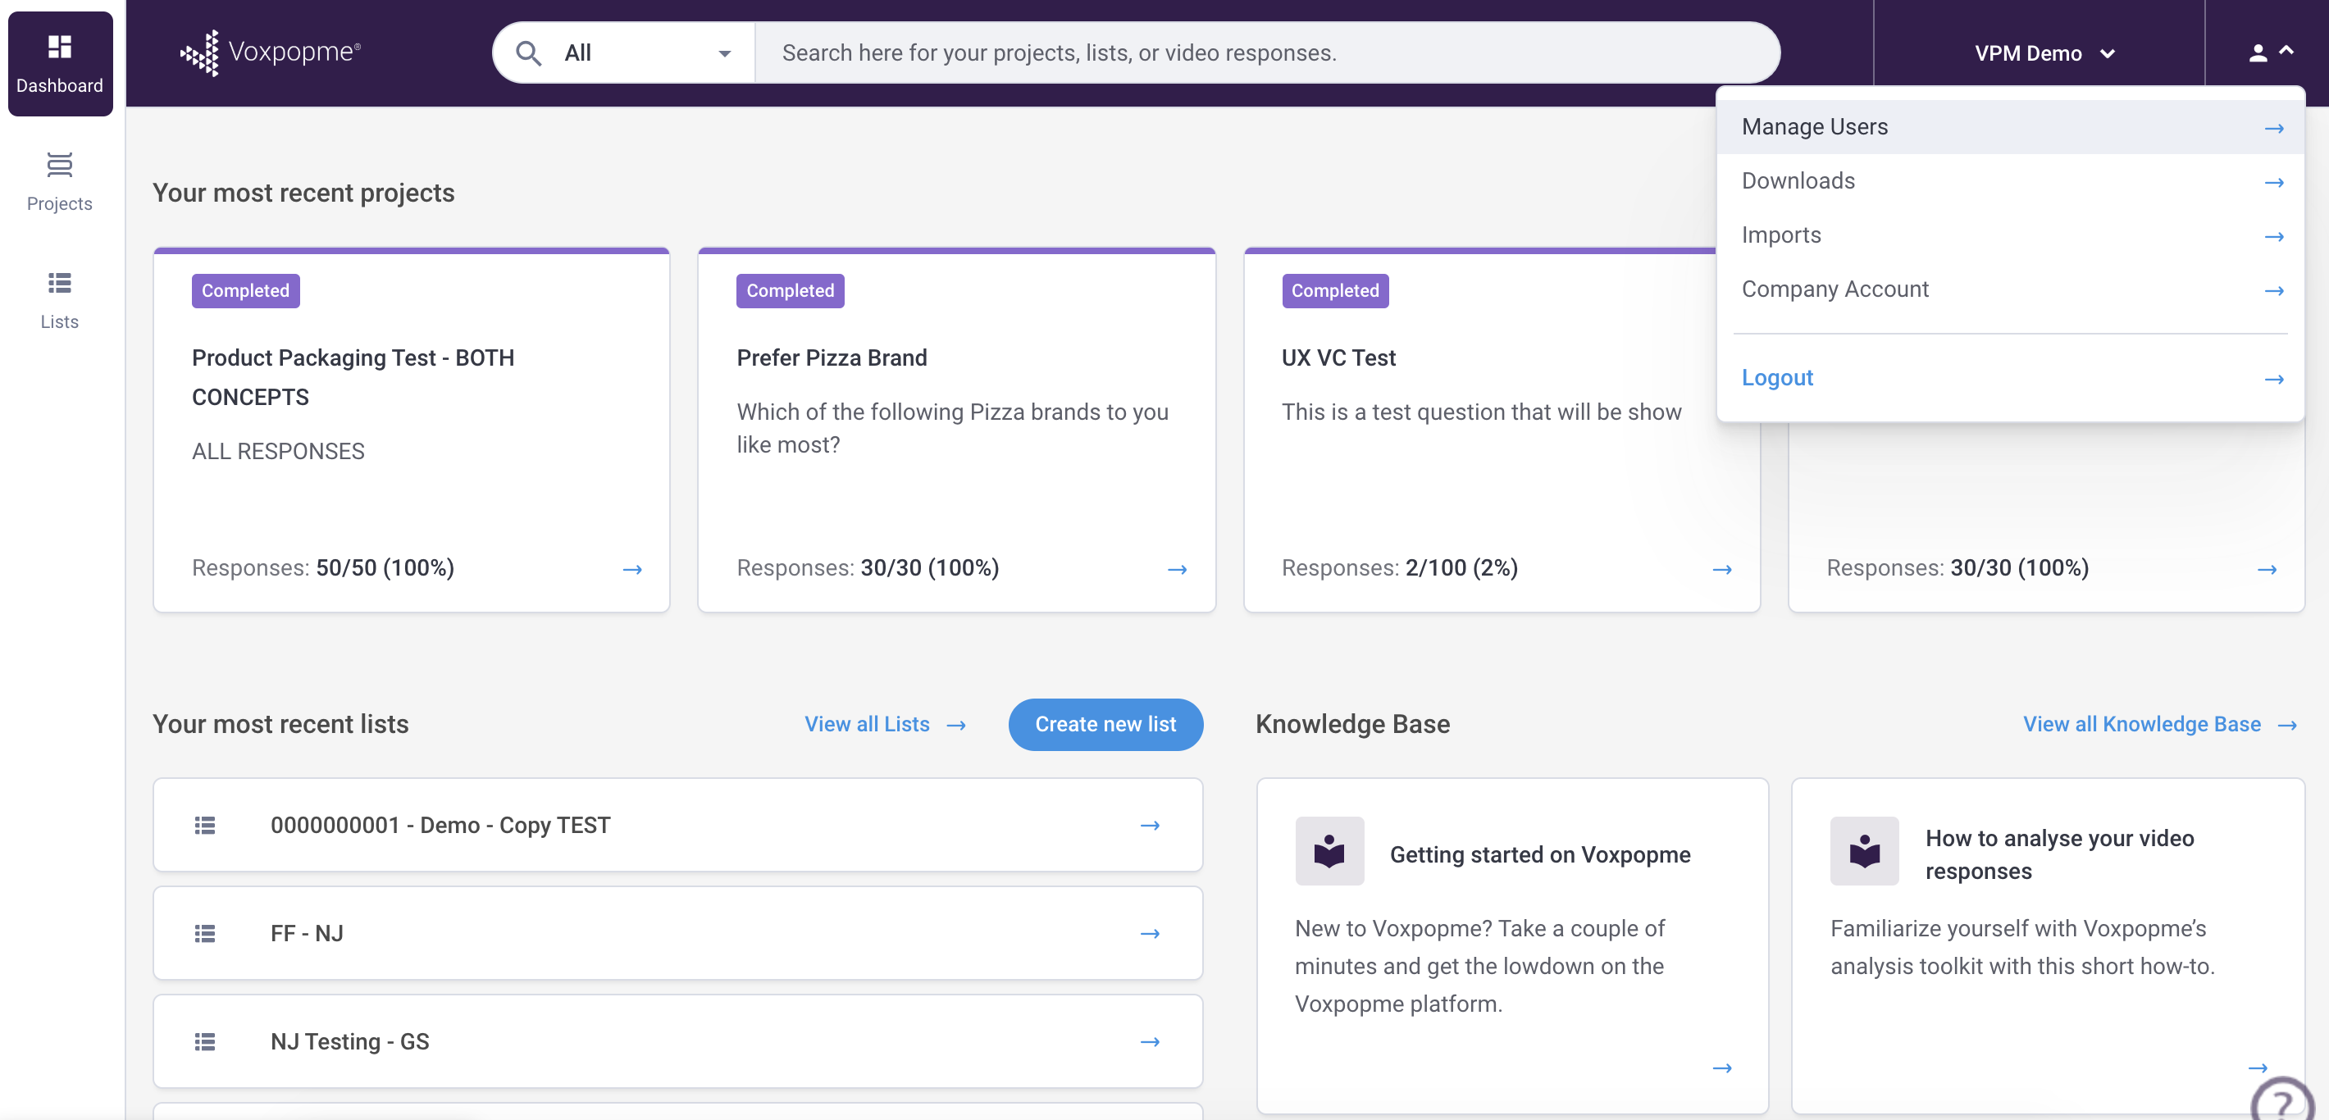The height and width of the screenshot is (1120, 2329).
Task: Click the arrow beside Downloads
Action: point(2274,183)
